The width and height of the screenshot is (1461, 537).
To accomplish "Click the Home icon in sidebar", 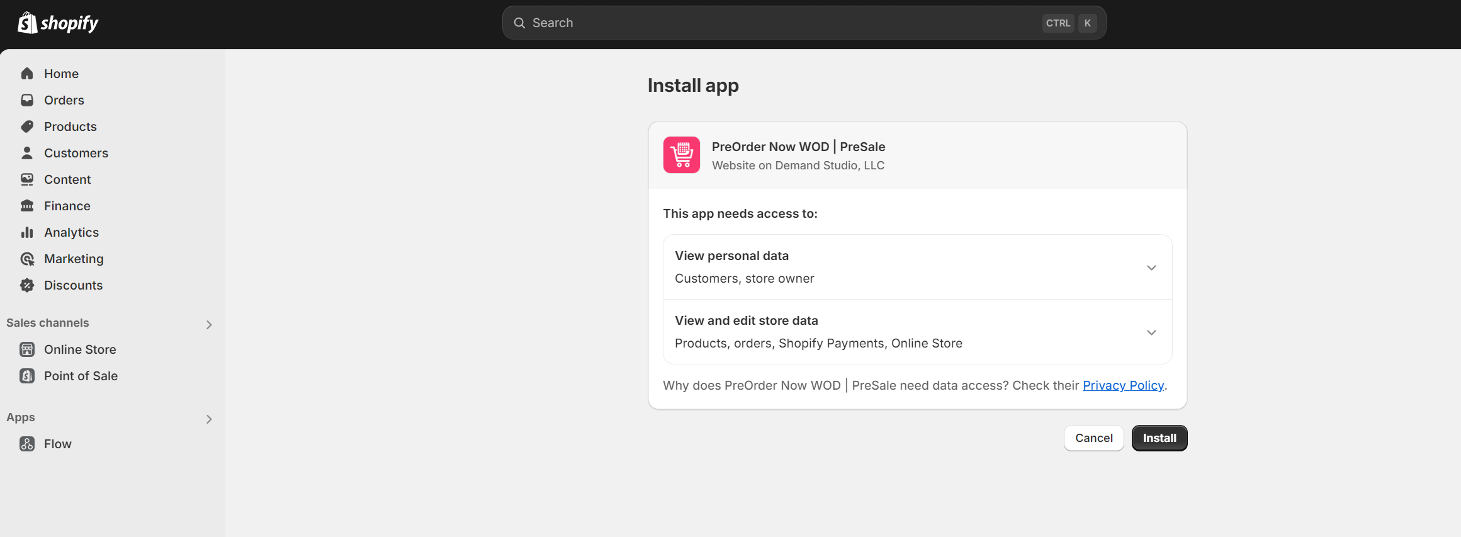I will 27,74.
